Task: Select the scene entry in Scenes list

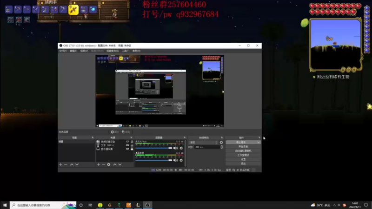Action: [x=76, y=142]
